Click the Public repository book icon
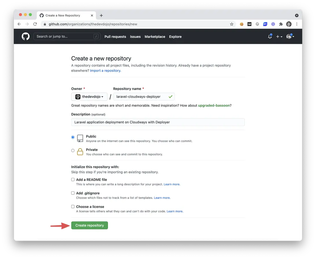Viewport: 316px width, 259px height. (x=80, y=138)
